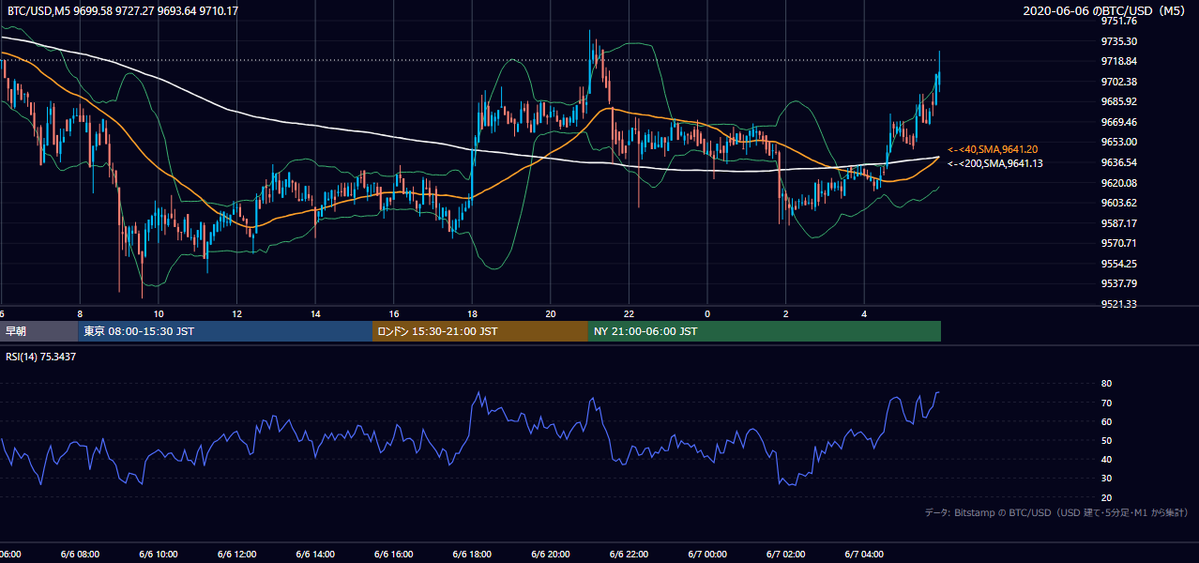Screen dimensions: 1199x563
Task: Select the '2020-06-06 のBTC/USD（M5）' chart title
Action: (1106, 11)
